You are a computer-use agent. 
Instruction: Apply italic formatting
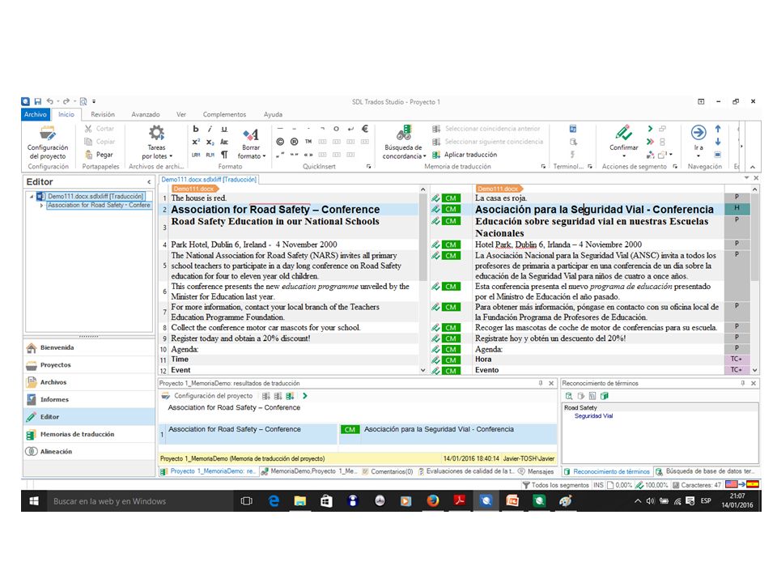click(210, 129)
